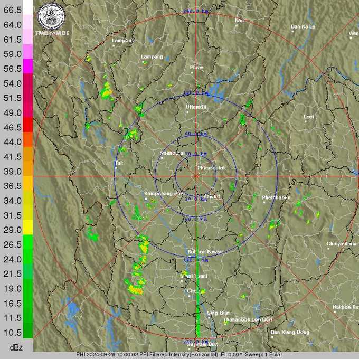Image resolution: width=359 pixels, height=359 pixels.
Task: Click the Kamphaeng Phet city label
Action: pyautogui.click(x=164, y=194)
